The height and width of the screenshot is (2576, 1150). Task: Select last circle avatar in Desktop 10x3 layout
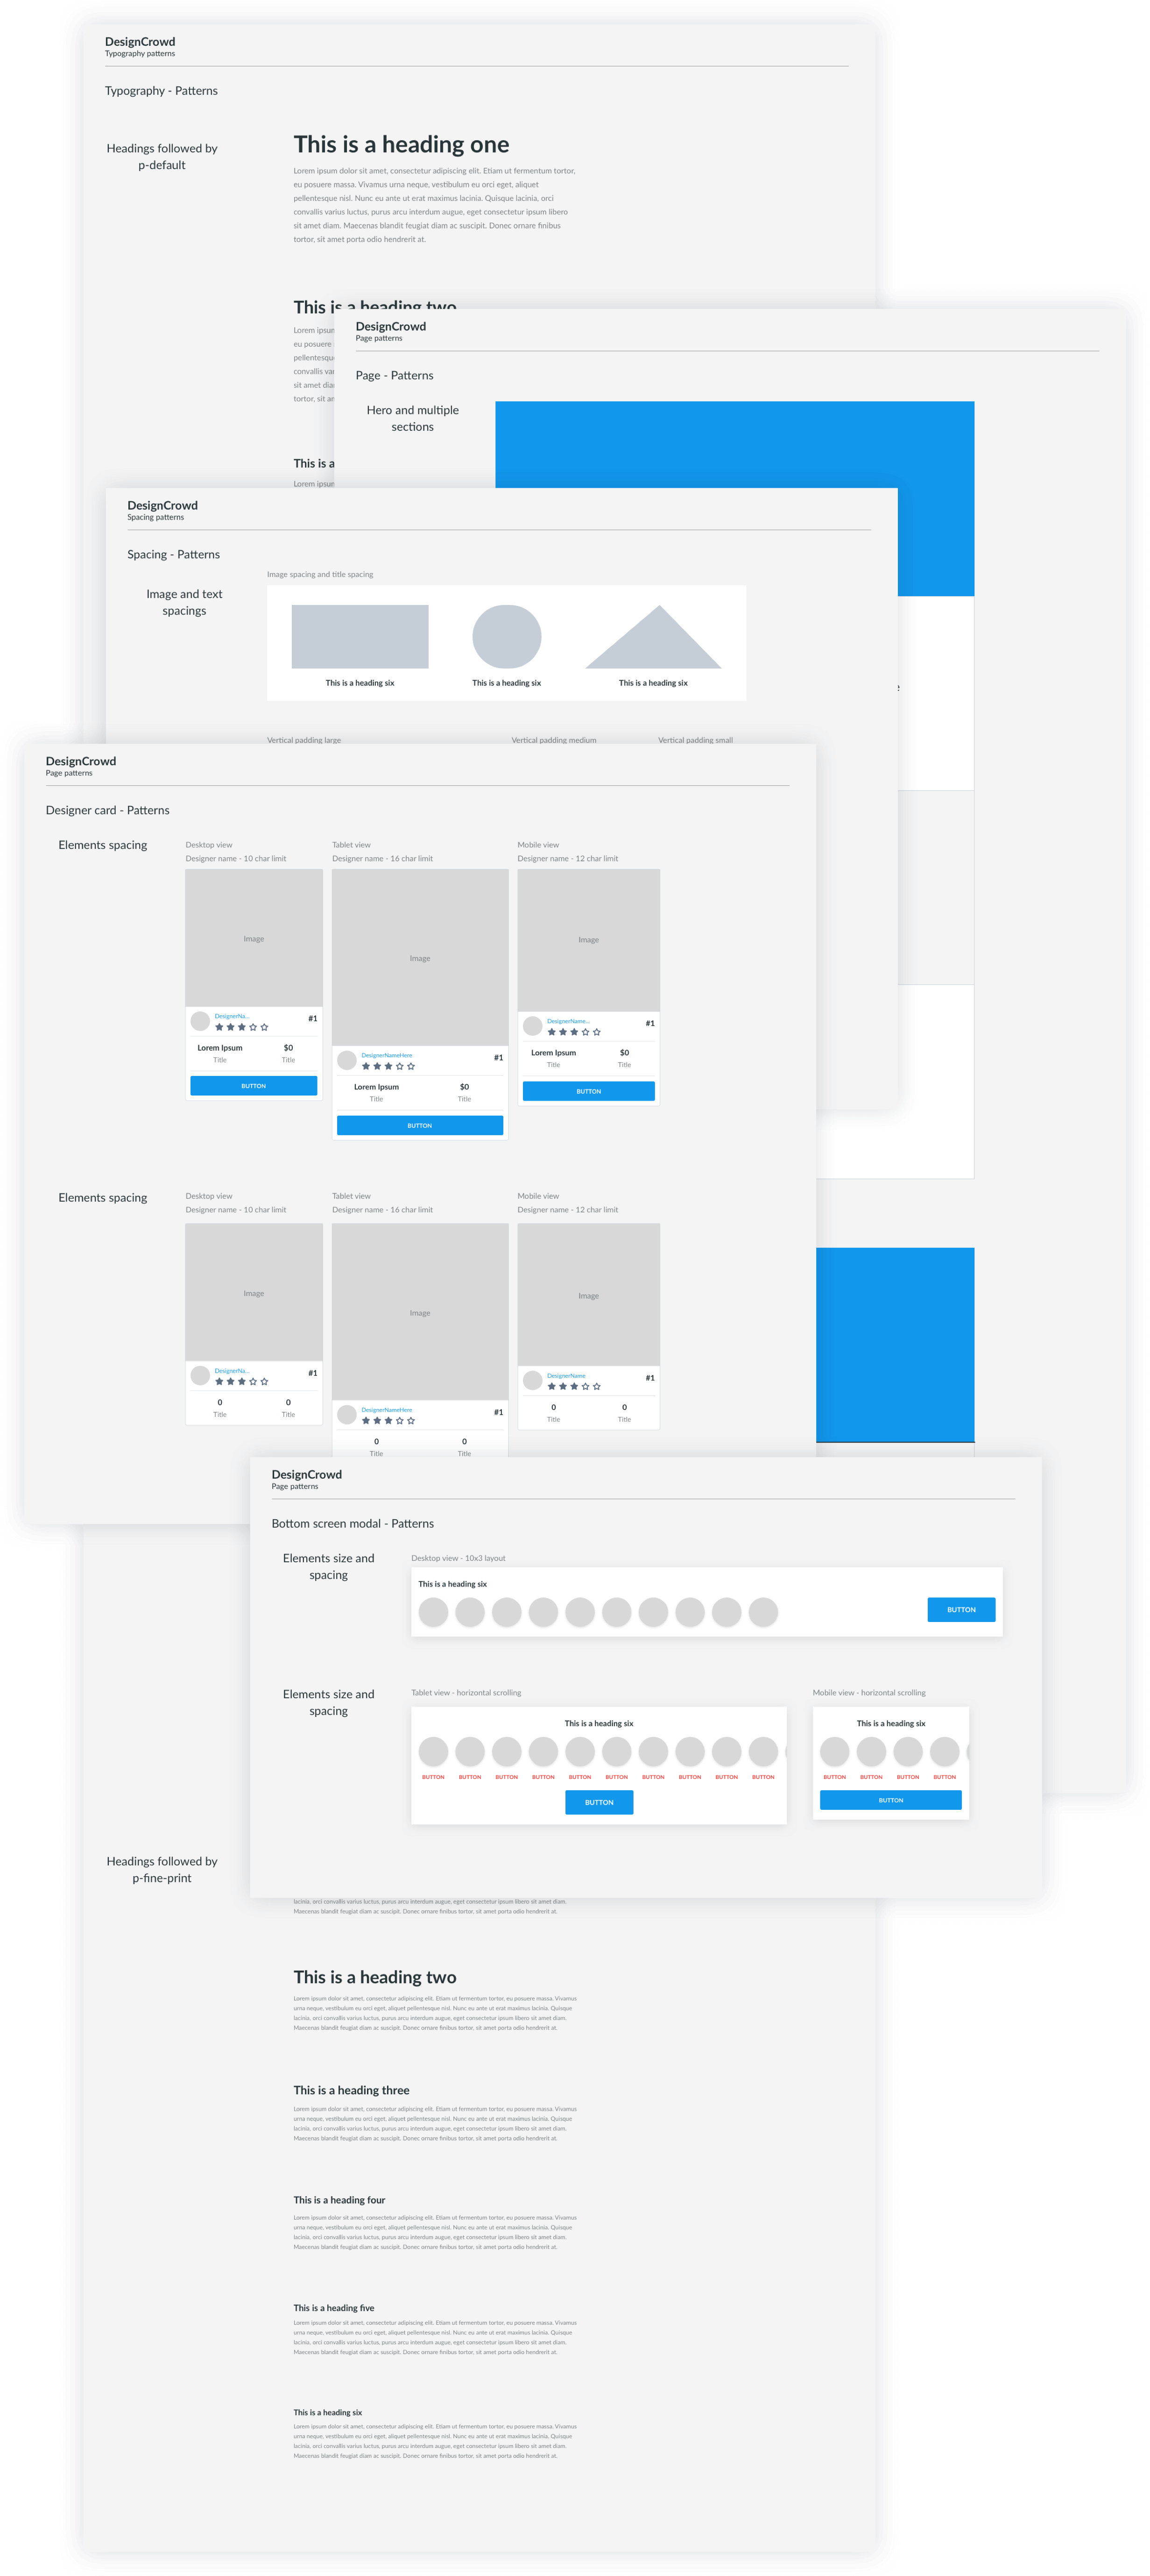click(x=763, y=1612)
